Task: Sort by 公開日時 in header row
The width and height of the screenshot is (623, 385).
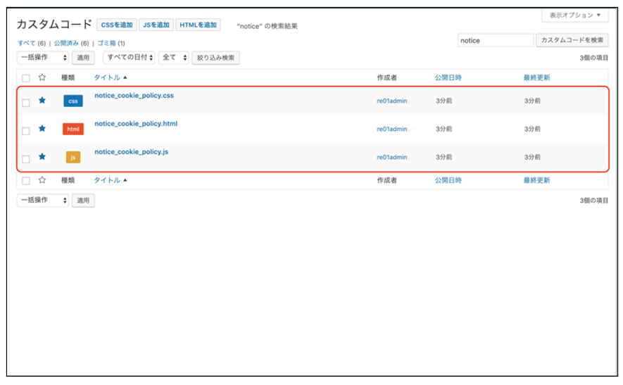Action: 448,77
